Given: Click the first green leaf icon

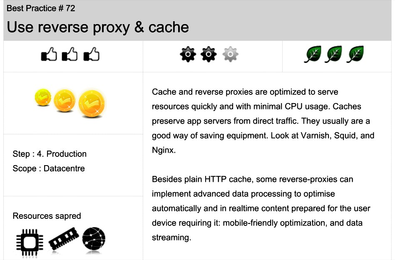Looking at the screenshot, I should tap(313, 54).
